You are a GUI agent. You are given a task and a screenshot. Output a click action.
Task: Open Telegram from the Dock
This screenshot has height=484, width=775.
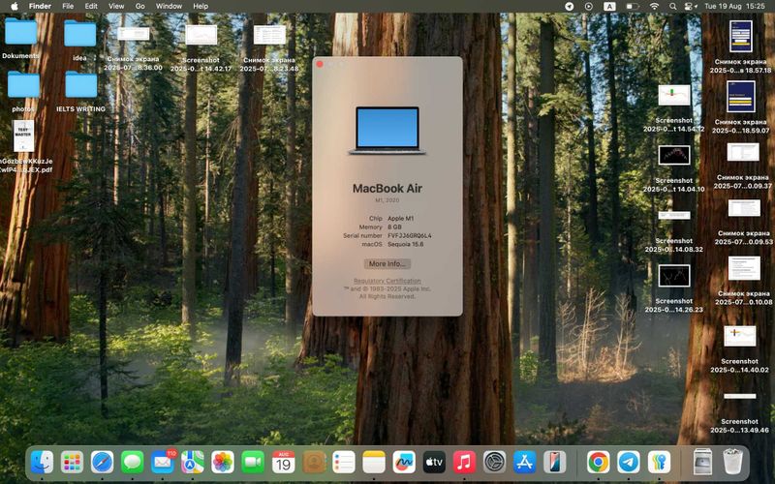point(629,463)
